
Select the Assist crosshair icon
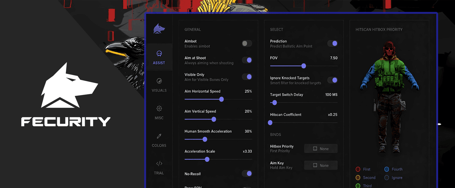159,53
